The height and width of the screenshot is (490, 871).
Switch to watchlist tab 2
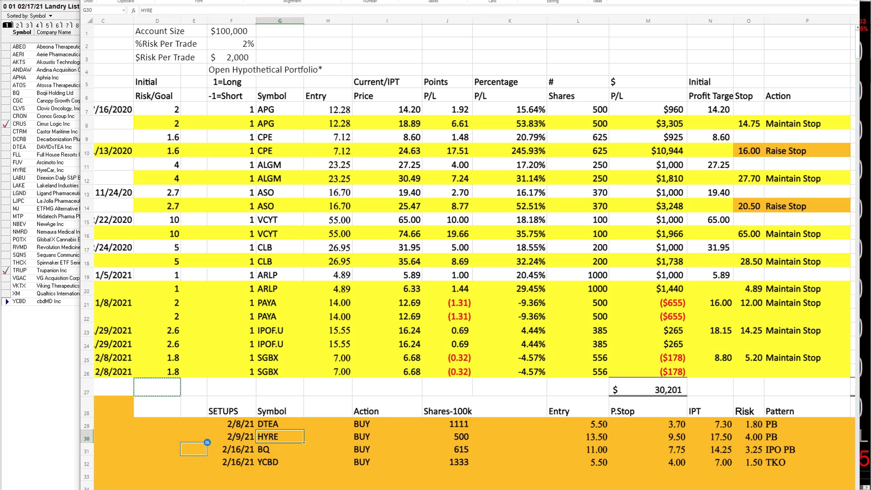[18, 25]
